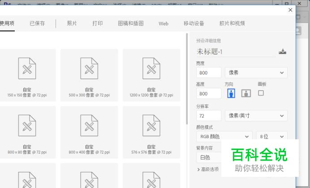Click the width field showing 800

(209, 72)
